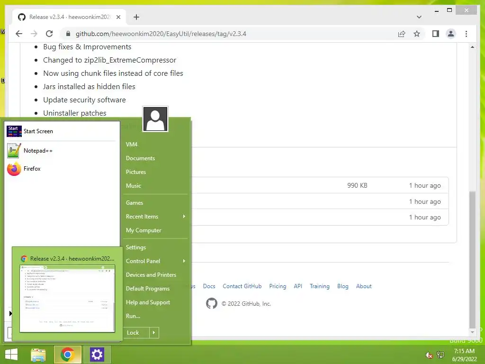Open API footer link
This screenshot has width=485, height=364.
coord(298,286)
